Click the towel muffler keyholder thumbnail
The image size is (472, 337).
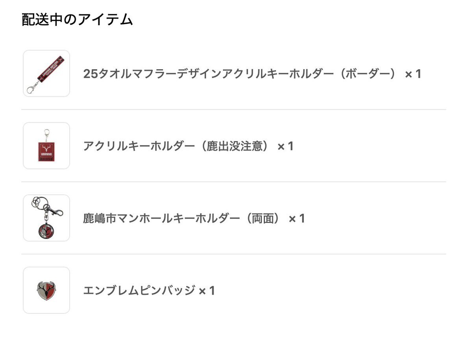click(46, 74)
